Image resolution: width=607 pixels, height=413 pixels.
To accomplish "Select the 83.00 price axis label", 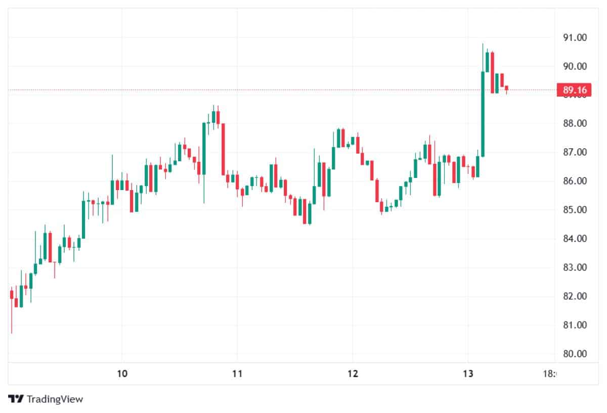I will pos(575,267).
